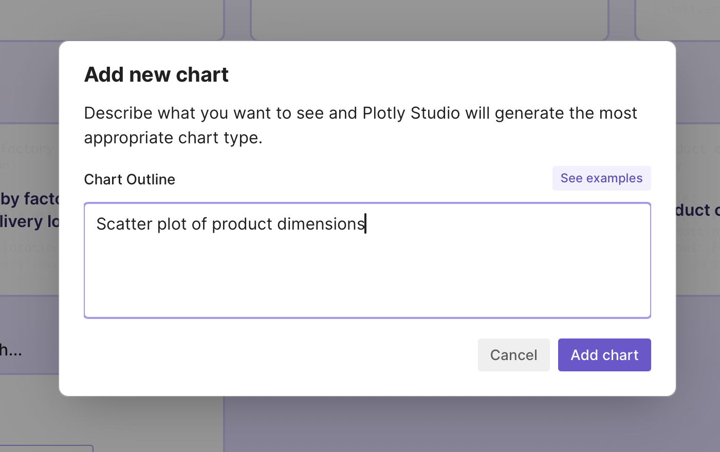Click the Add new chart dialog title
Screen dimensions: 720x452
click(x=156, y=74)
